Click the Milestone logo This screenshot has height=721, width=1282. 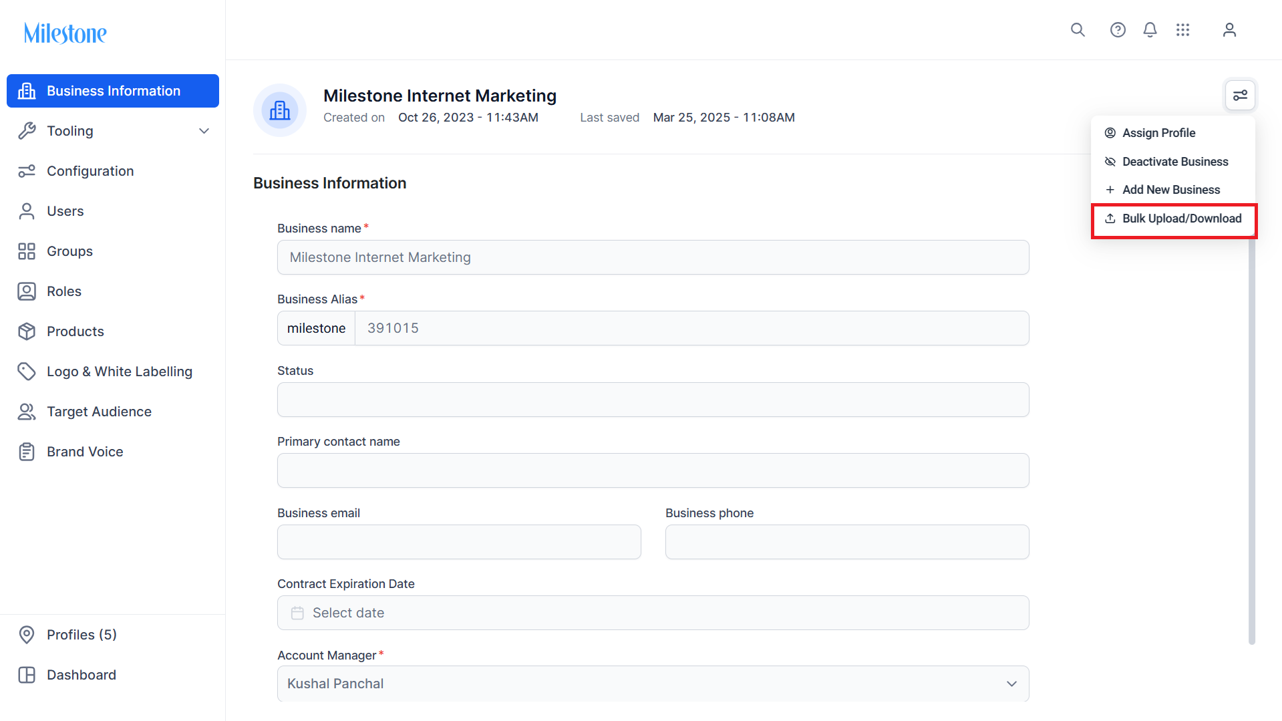[65, 33]
